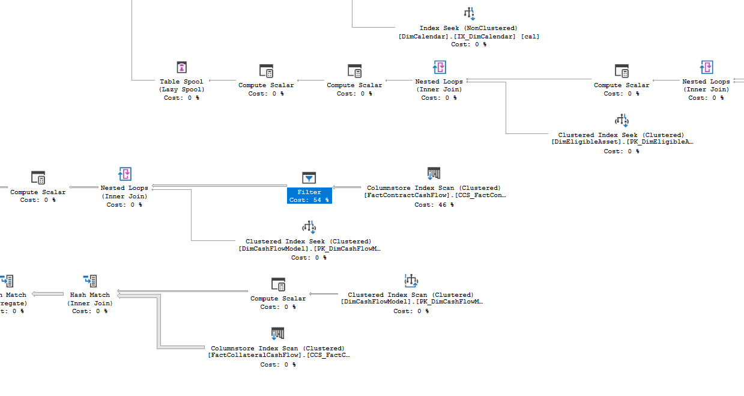Screen dimensions: 744x396
Task: Select the Compute Scalar icon above DimCashFlowModel scan
Action: (x=278, y=284)
